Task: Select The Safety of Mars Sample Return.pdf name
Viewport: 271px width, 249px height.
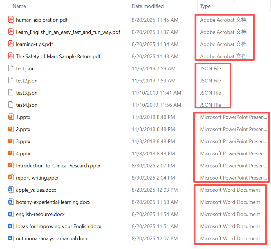Action: 58,56
